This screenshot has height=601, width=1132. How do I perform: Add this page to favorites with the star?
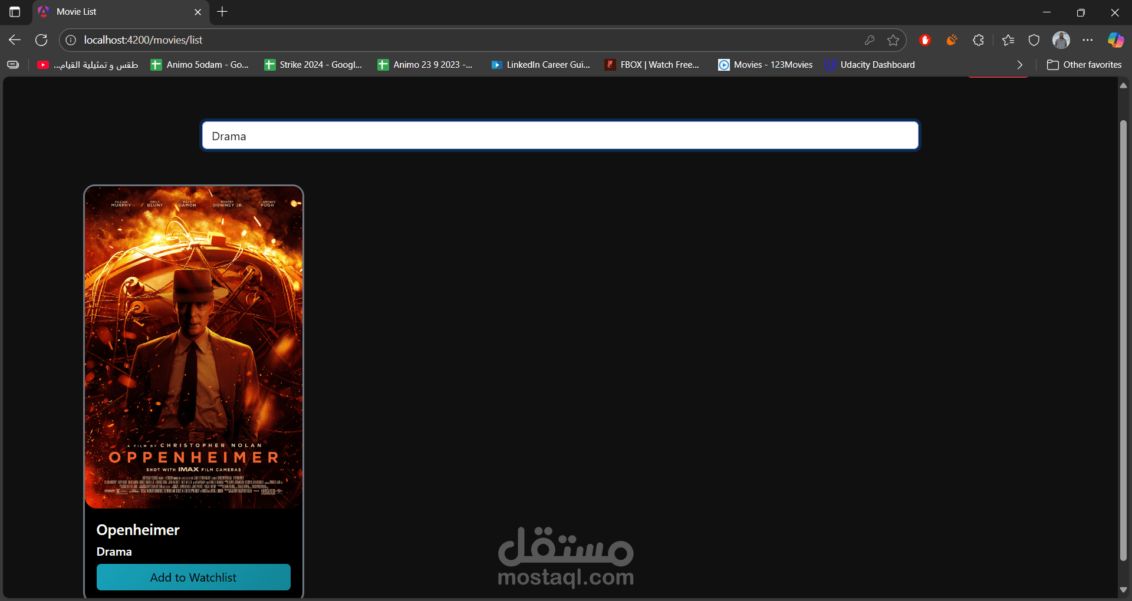(893, 40)
